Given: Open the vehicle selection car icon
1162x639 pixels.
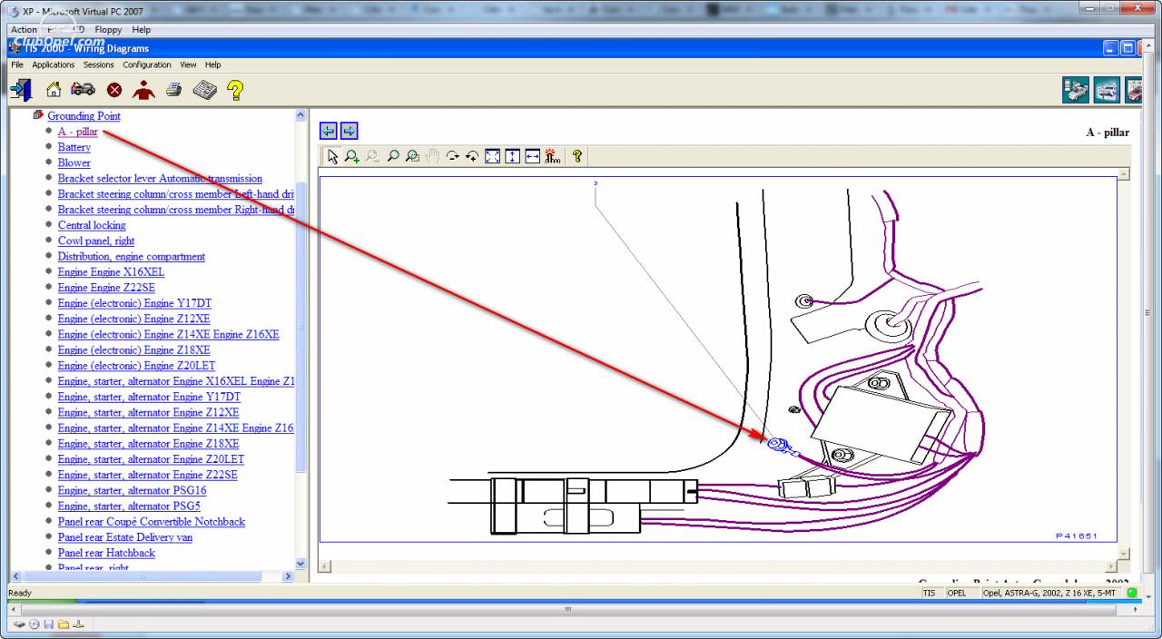Looking at the screenshot, I should point(84,90).
